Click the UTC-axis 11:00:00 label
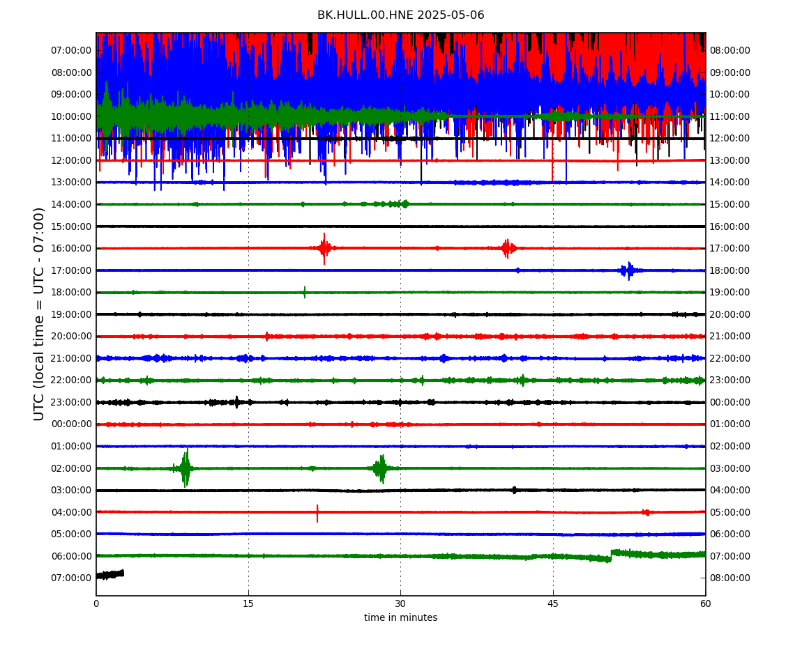802x662 pixels. click(x=71, y=139)
